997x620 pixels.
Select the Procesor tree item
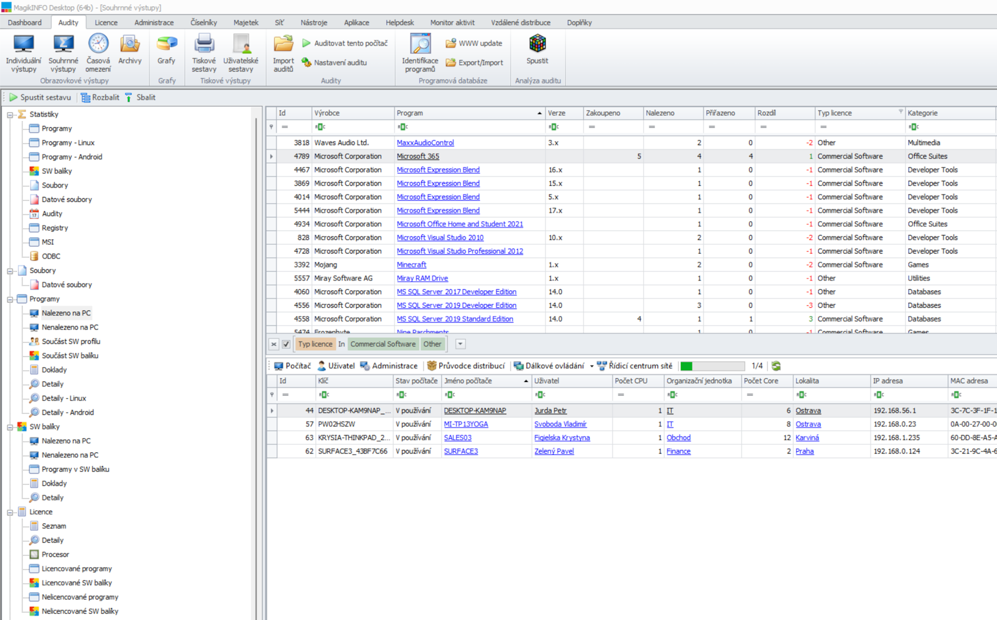pos(55,555)
